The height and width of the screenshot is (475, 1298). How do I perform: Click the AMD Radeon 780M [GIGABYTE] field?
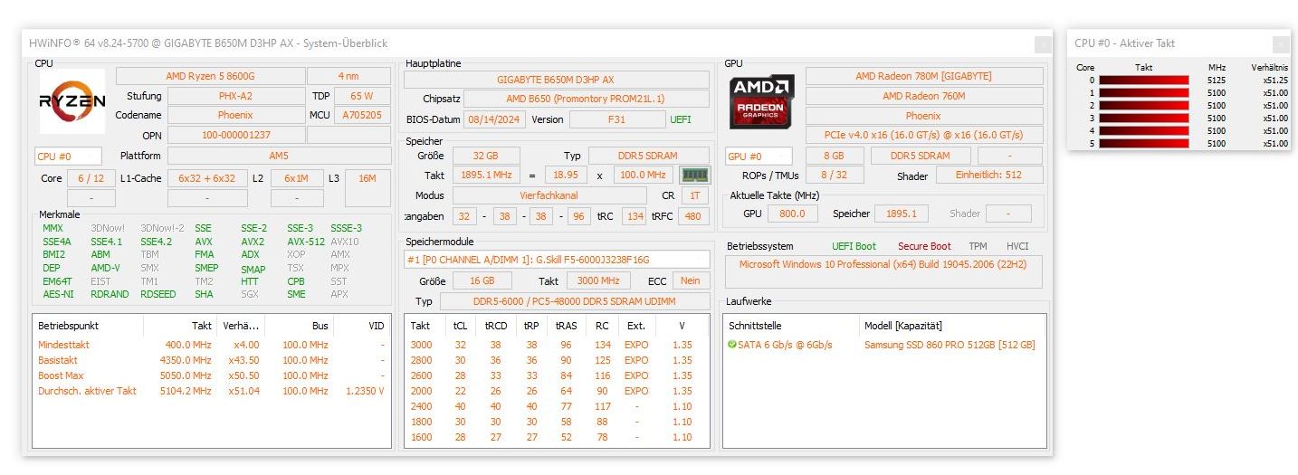coord(924,76)
